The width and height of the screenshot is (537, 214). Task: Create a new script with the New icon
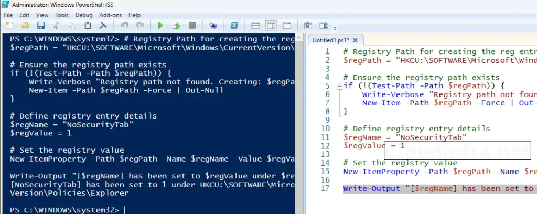coord(9,25)
